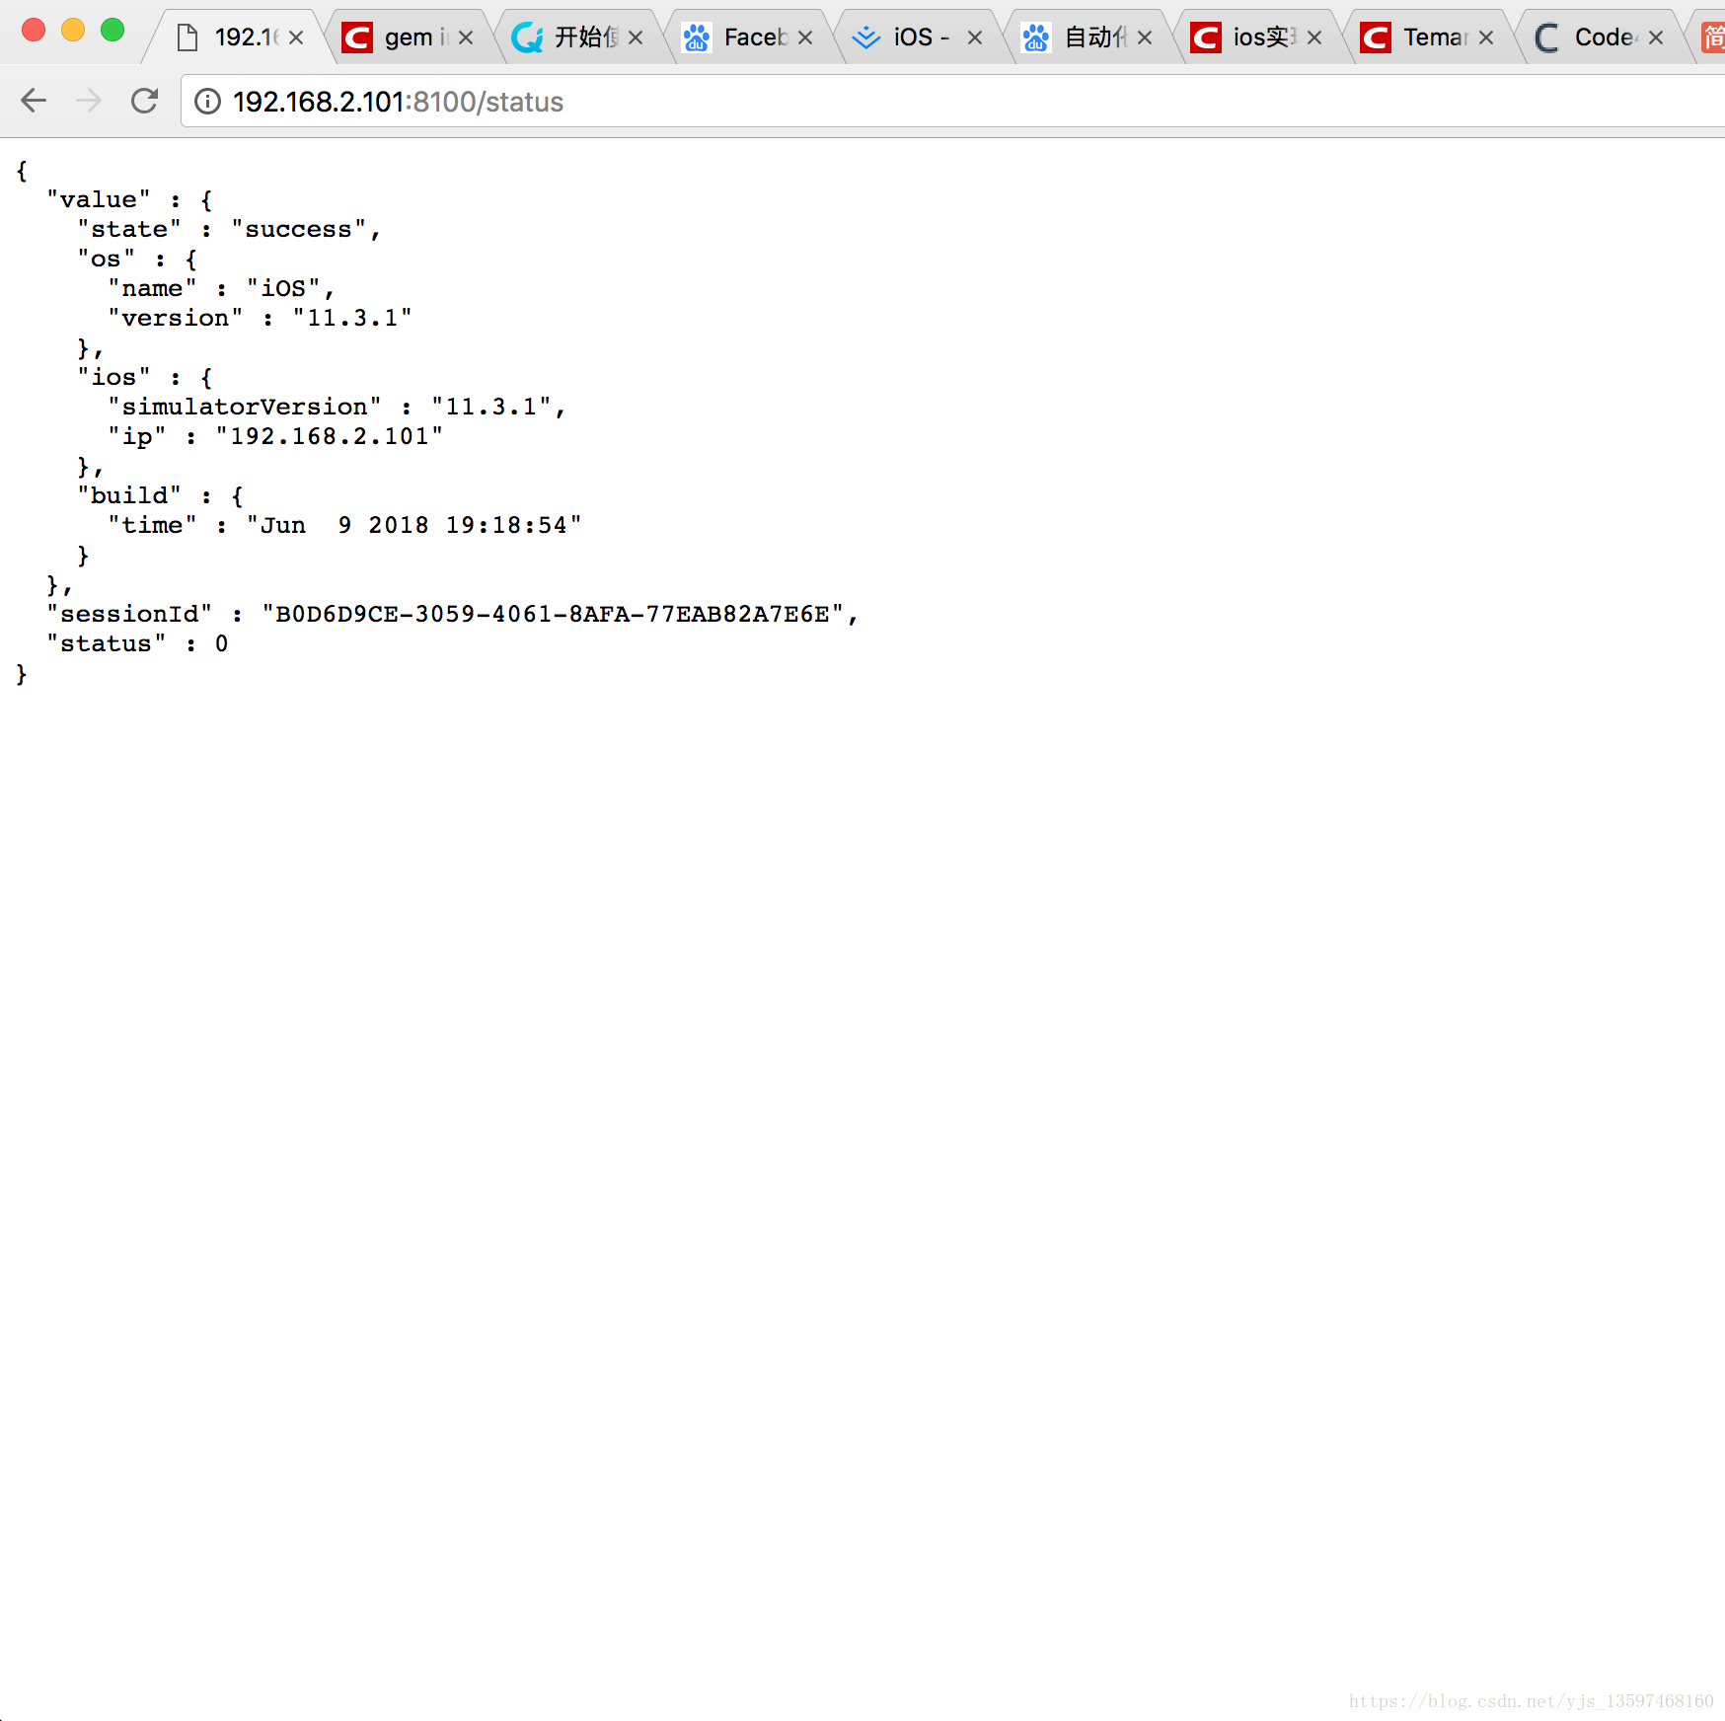Viewport: 1725px width, 1721px height.
Task: Click the browser forward arrow
Action: click(x=89, y=101)
